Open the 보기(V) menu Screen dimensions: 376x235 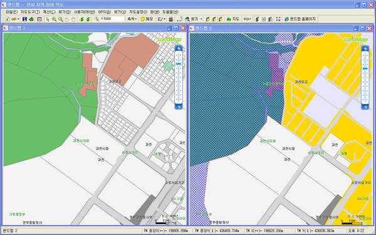(120, 12)
